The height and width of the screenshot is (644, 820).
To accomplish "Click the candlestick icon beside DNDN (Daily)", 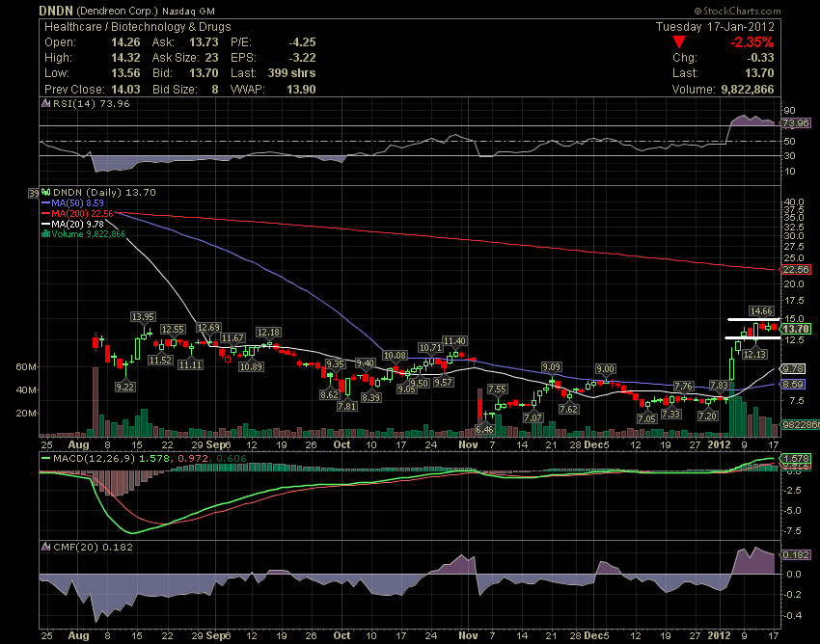I will [45, 193].
